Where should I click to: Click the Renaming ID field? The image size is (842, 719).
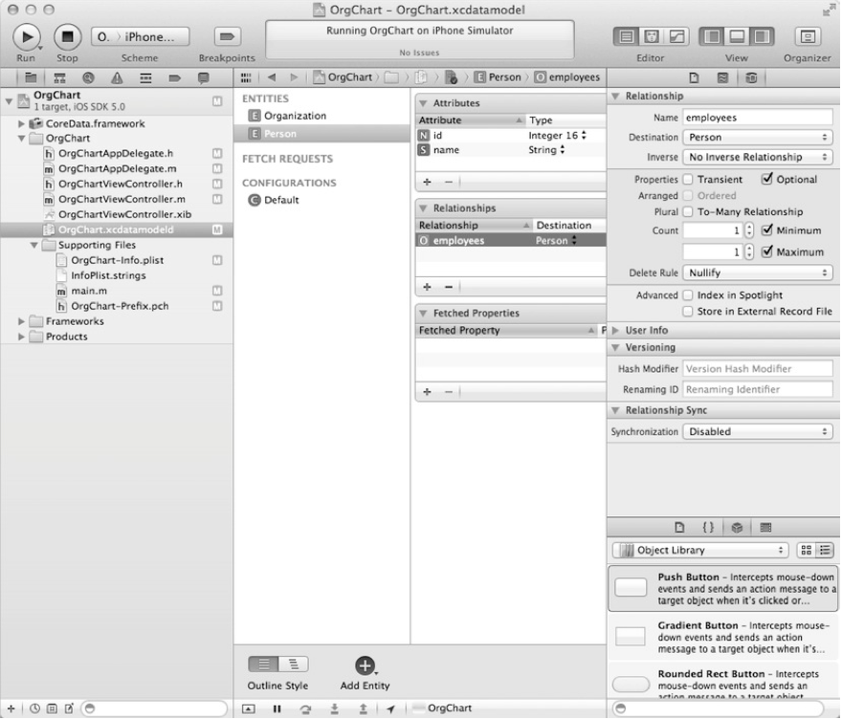[x=758, y=389]
